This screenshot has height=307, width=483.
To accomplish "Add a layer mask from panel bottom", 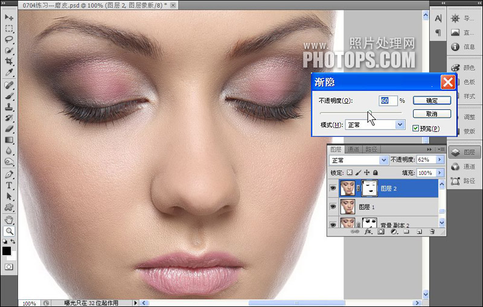I will click(381, 232).
